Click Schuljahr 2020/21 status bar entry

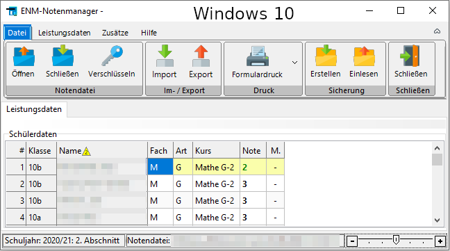click(64, 241)
